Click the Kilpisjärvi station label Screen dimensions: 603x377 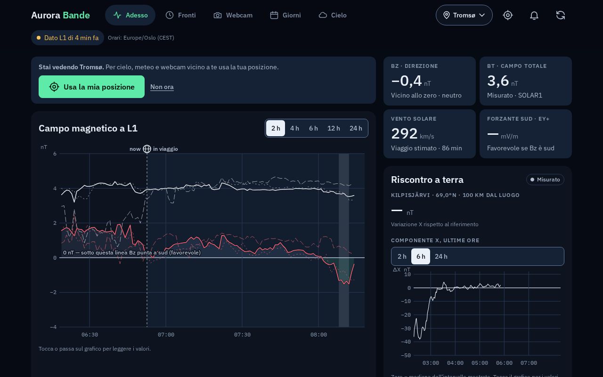[455, 195]
